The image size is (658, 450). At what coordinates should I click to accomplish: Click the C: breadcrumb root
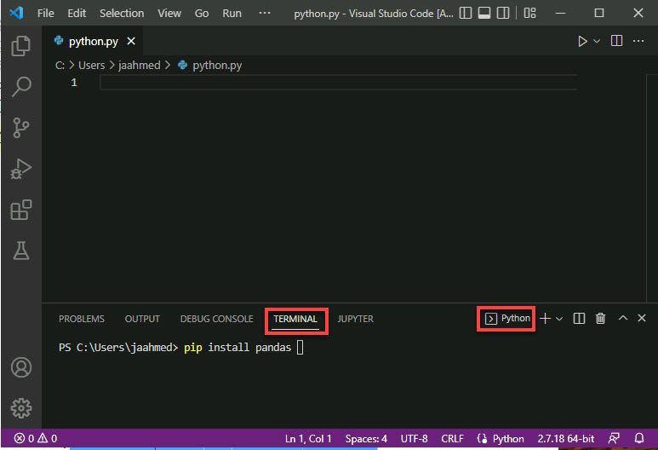tap(60, 66)
